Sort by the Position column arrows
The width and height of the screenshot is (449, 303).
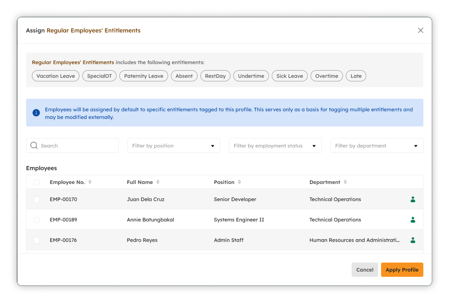click(239, 182)
